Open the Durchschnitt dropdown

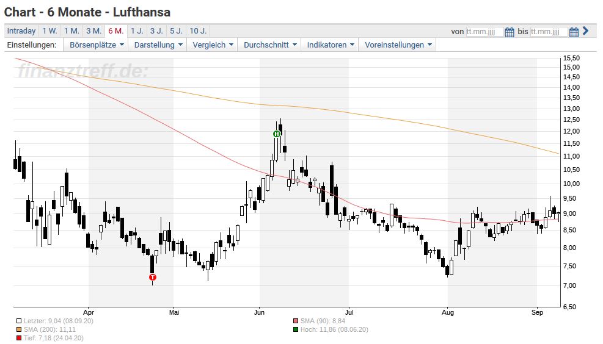coord(269,45)
